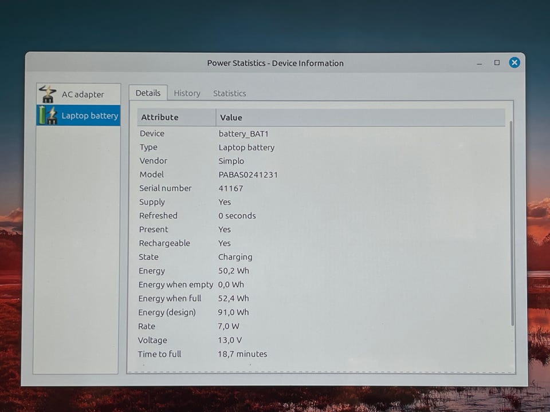Click the Power Statistics title bar

275,63
